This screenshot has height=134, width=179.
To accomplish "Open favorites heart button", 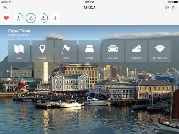I will click(x=6, y=18).
